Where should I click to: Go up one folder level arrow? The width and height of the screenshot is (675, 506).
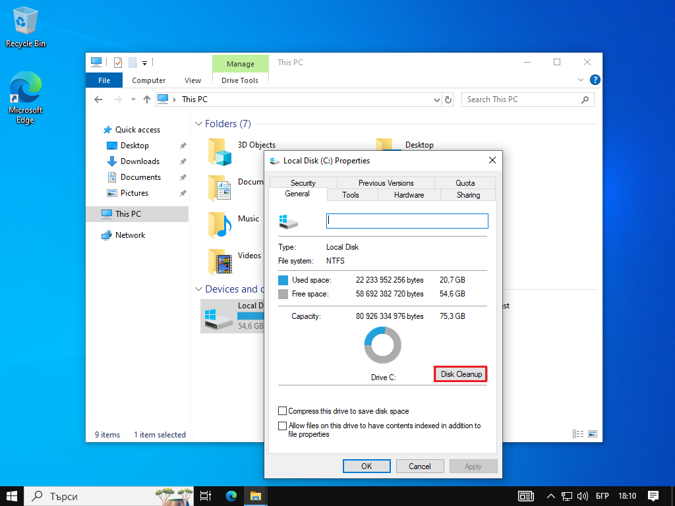(147, 99)
